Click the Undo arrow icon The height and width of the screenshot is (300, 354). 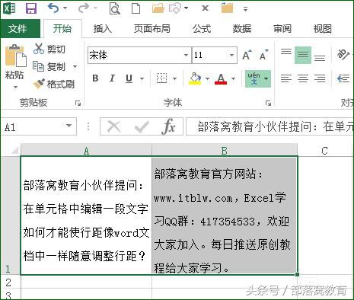pos(53,8)
